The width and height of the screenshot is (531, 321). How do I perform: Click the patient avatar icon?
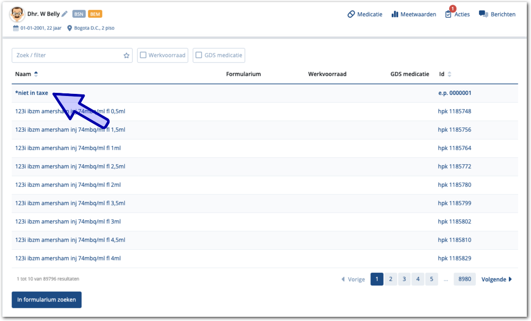[x=17, y=14]
